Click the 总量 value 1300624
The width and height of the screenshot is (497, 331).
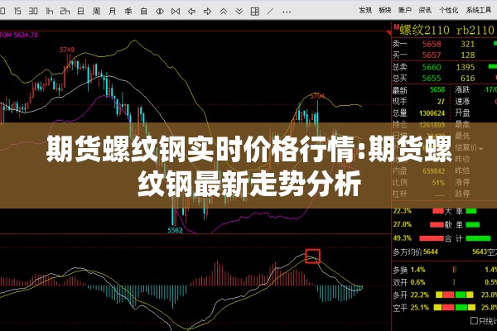tap(432, 113)
